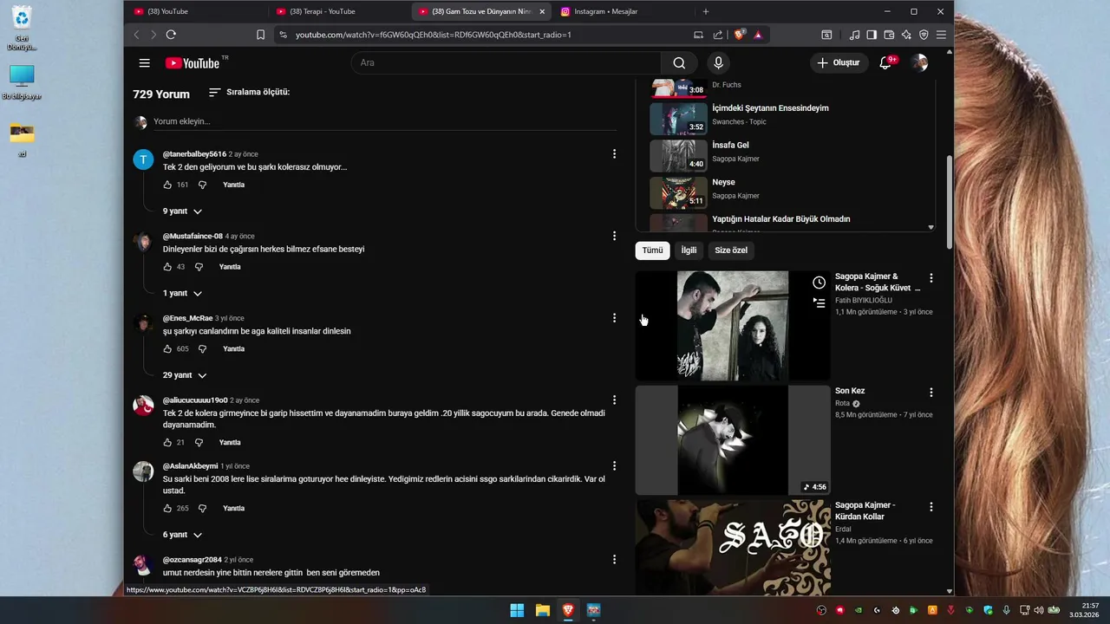The image size is (1110, 624).
Task: Dislike the comment by @tanerbalbey5616
Action: 202,185
